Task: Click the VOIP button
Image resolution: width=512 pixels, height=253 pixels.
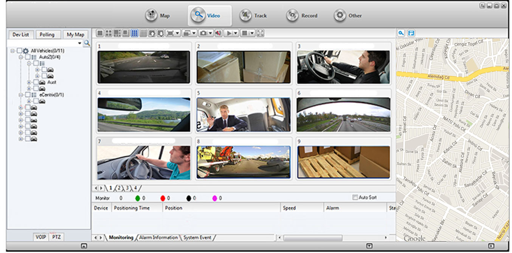Action: 41,237
